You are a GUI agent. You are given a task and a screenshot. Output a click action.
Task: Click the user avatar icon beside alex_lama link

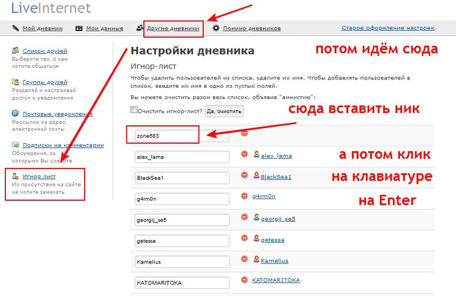[x=256, y=154]
